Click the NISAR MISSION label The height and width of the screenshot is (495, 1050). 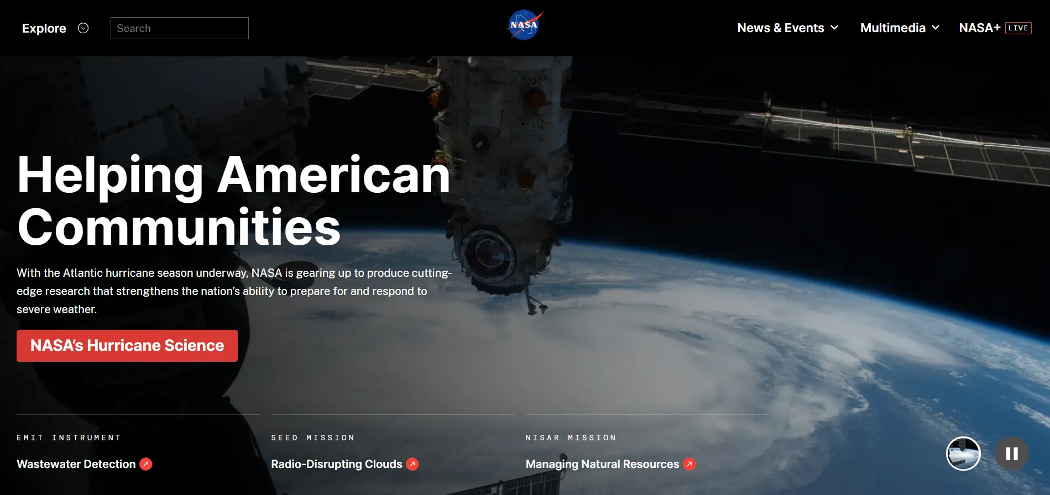pos(571,438)
